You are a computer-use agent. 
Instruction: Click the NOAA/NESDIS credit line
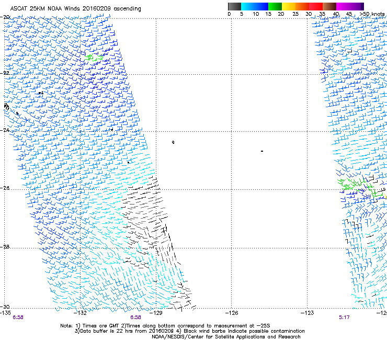pyautogui.click(x=226, y=337)
